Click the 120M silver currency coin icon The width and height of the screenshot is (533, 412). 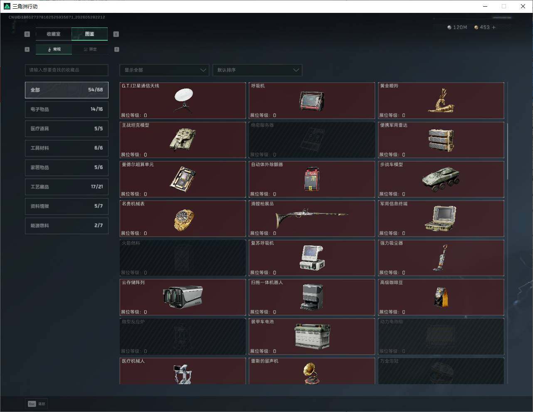tap(449, 27)
